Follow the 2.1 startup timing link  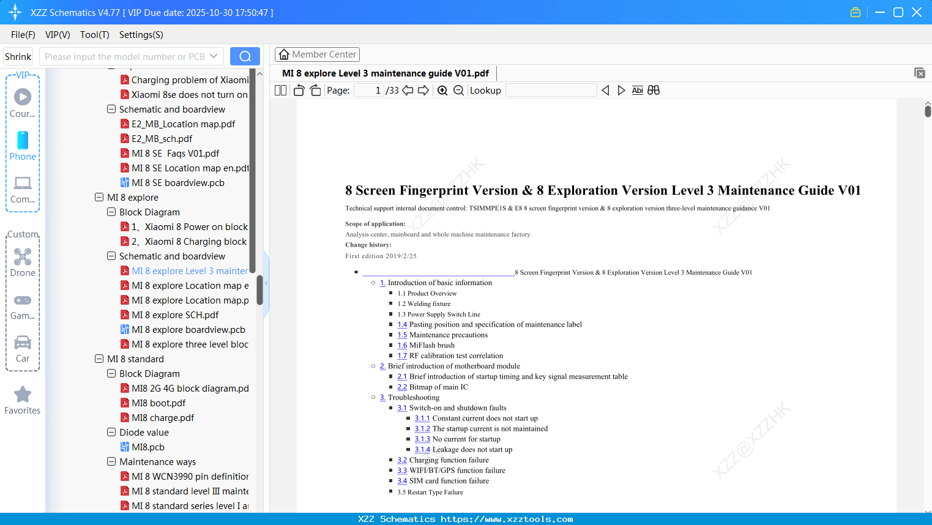(x=402, y=377)
